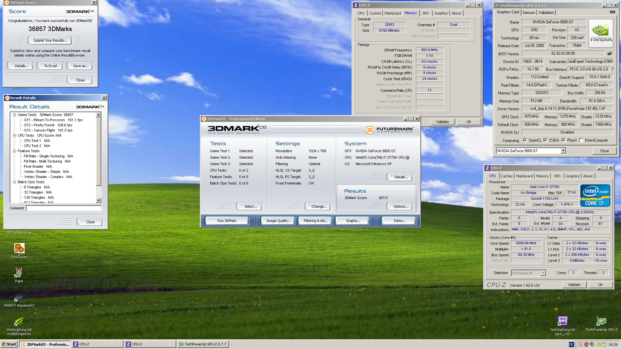621x349 pixels.
Task: Toggle the CUDA checkbox in GPU-Z
Action: [545, 140]
